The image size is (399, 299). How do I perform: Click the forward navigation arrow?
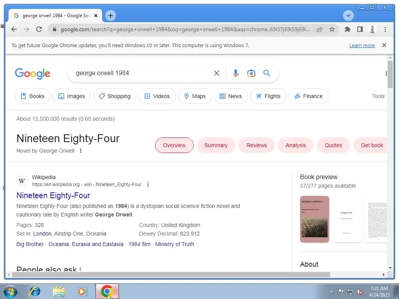coord(26,29)
